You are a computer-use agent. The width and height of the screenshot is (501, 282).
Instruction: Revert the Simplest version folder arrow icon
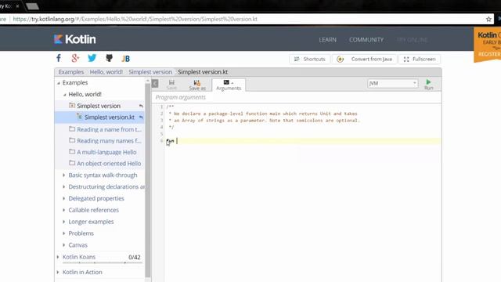click(141, 106)
